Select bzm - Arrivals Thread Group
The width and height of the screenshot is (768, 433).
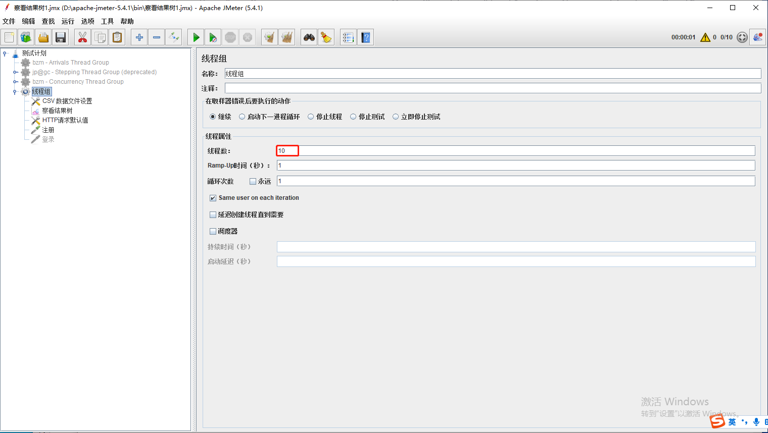point(71,63)
